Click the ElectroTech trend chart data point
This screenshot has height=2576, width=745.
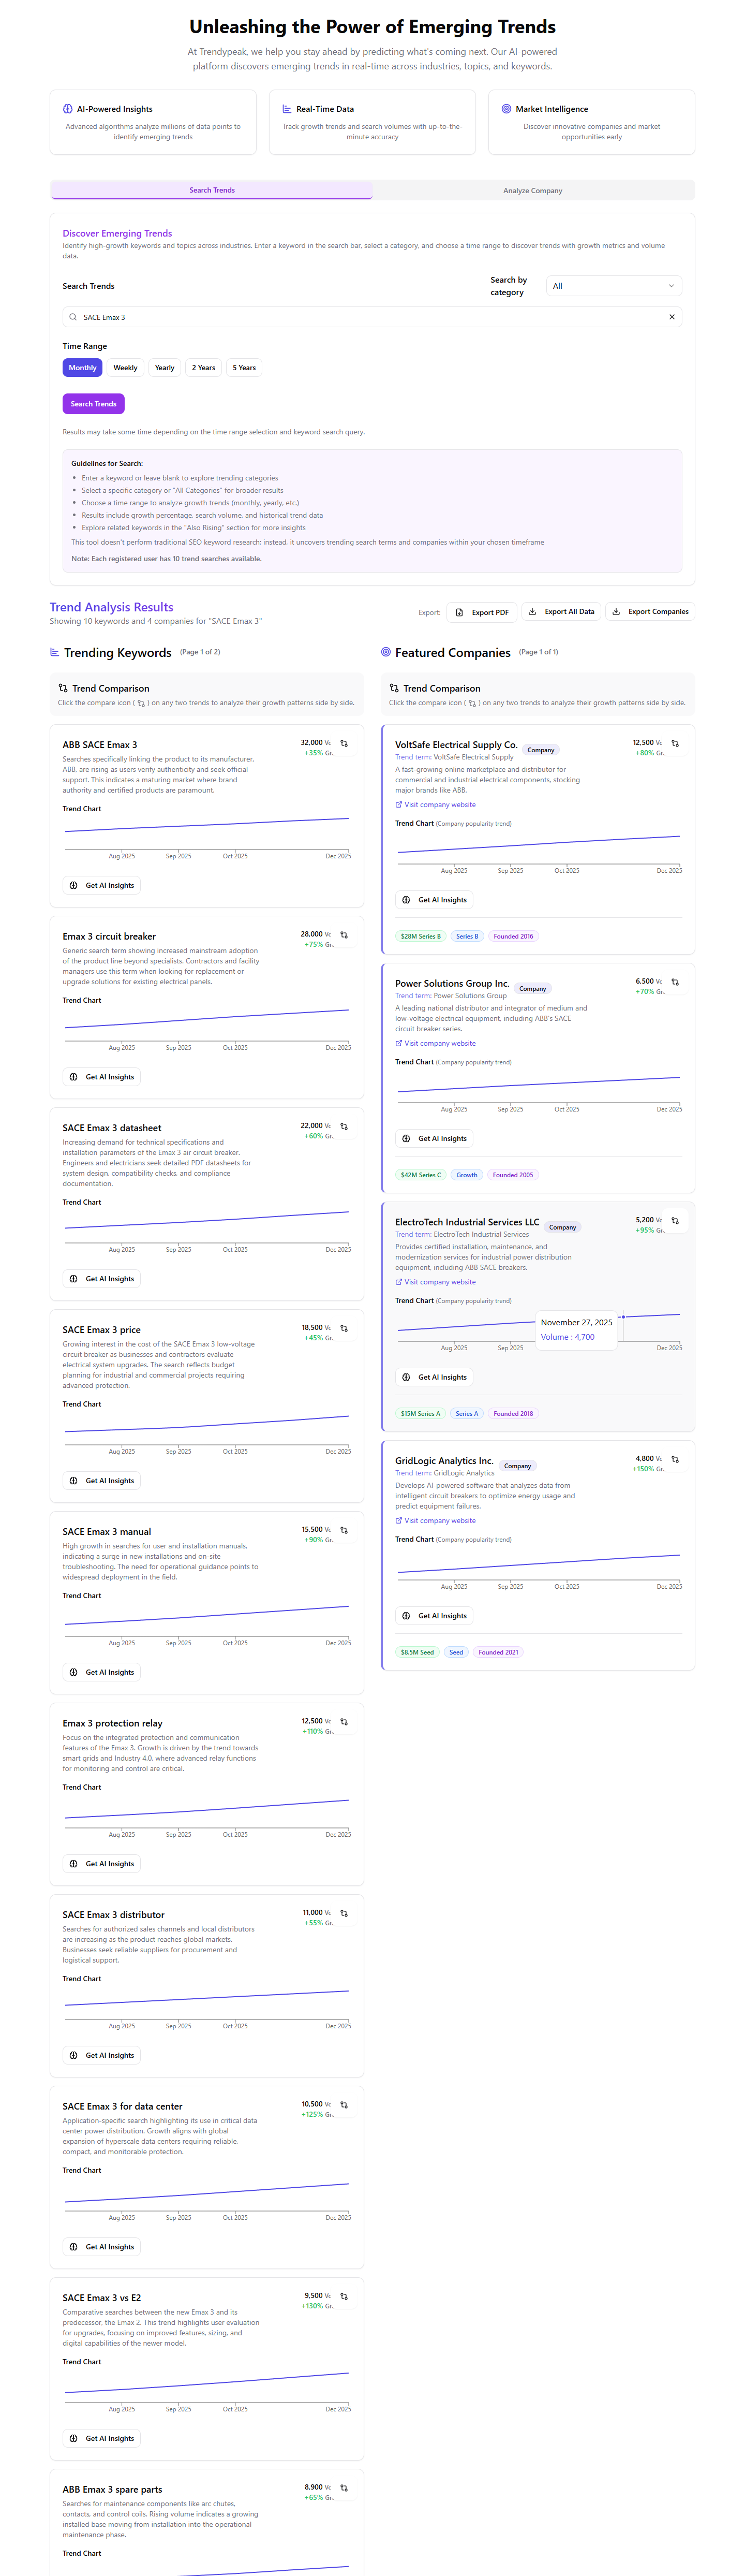[x=622, y=1317]
